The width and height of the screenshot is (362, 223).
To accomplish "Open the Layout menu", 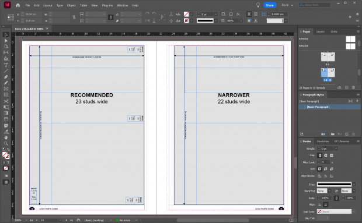I will [x=48, y=5].
